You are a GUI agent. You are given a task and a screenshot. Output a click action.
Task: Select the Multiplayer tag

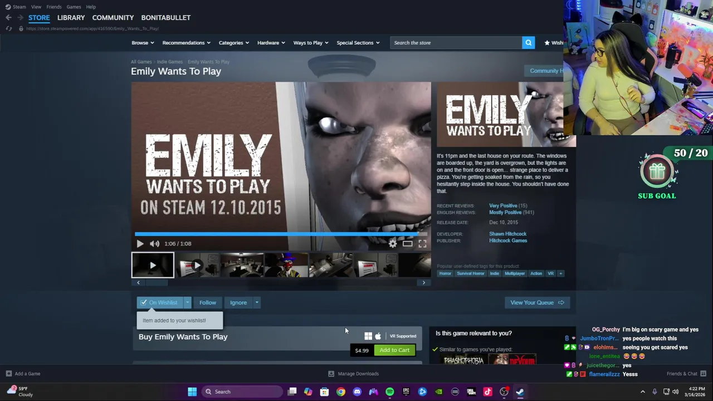515,273
